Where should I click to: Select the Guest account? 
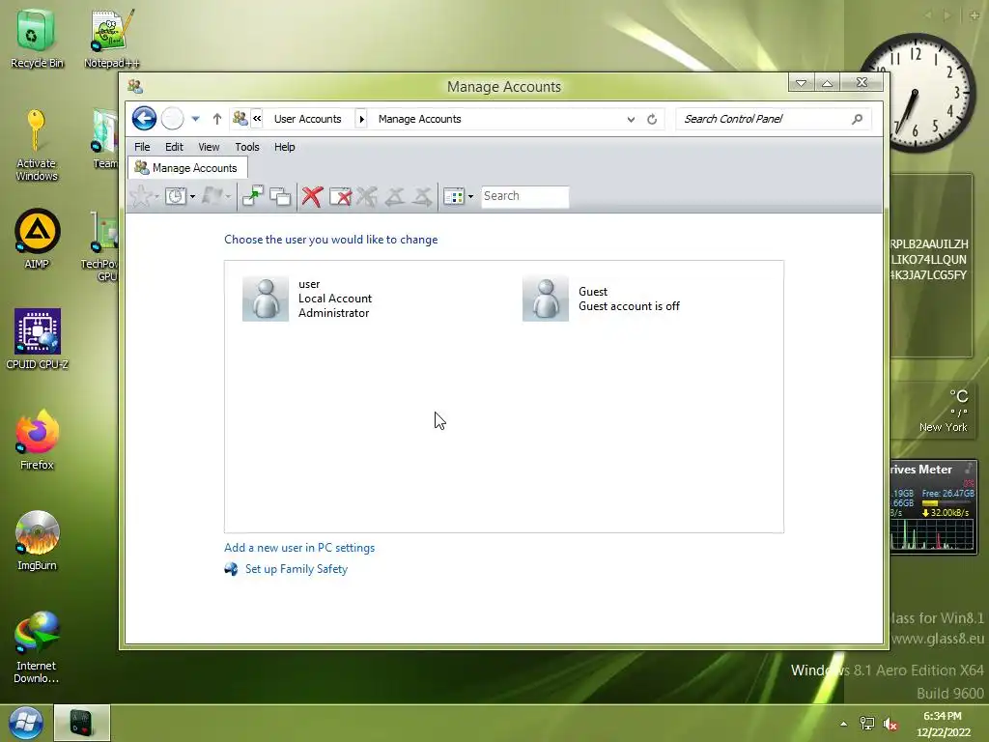(601, 299)
